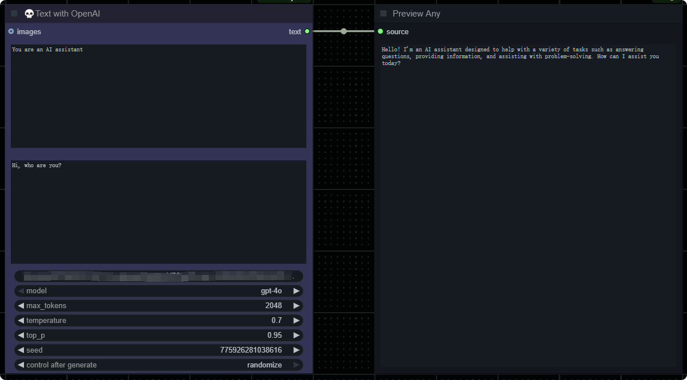Click the text output connector dot

[x=307, y=32]
